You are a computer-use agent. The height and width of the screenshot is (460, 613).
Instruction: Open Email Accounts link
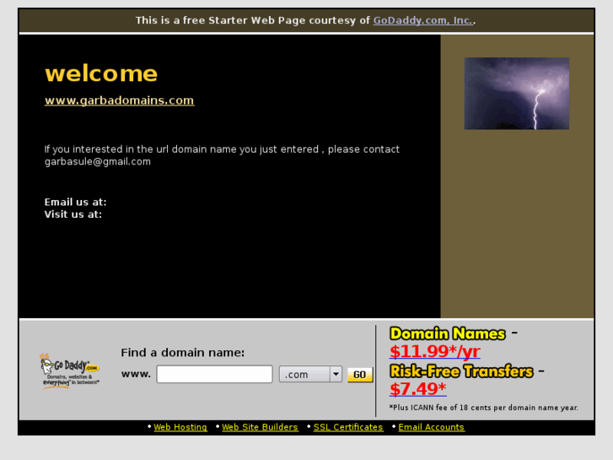431,427
